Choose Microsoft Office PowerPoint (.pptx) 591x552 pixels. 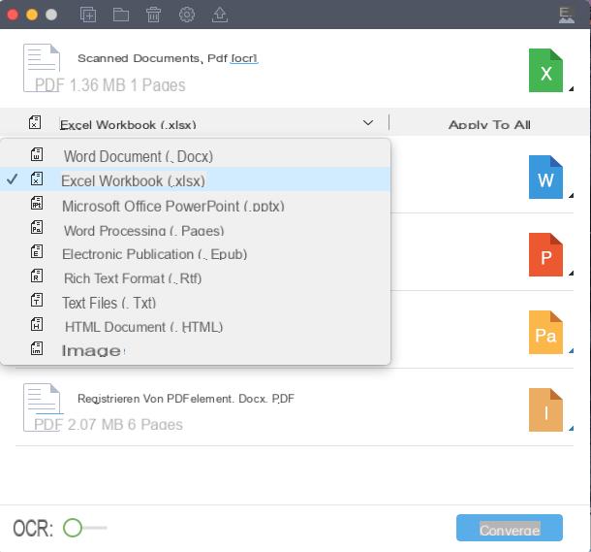pos(196,206)
